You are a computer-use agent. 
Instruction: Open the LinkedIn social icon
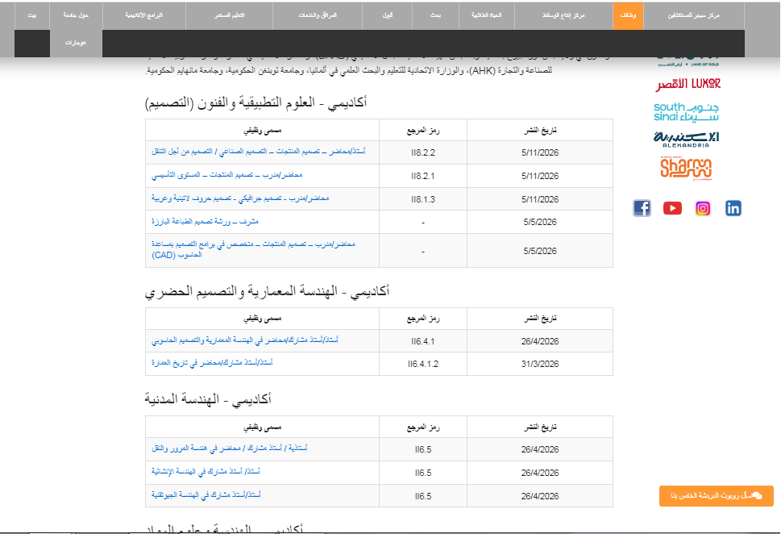[733, 208]
